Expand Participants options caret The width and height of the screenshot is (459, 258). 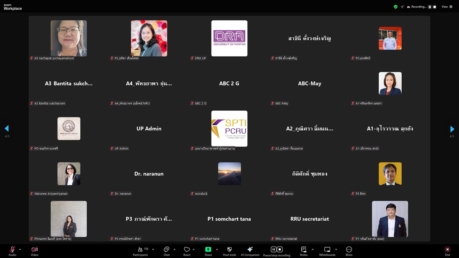[153, 249]
